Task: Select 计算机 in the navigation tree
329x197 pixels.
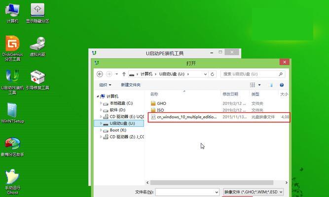Action: [112, 97]
